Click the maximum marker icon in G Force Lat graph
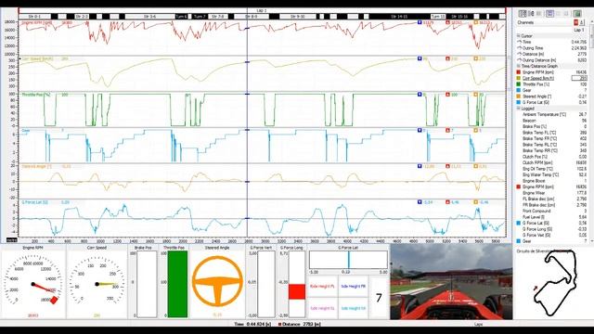 447,202
